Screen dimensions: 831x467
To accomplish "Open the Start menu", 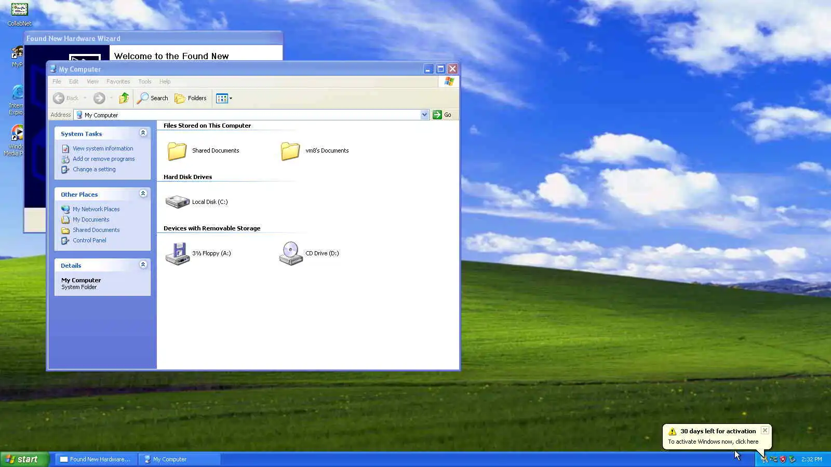I will tap(24, 459).
